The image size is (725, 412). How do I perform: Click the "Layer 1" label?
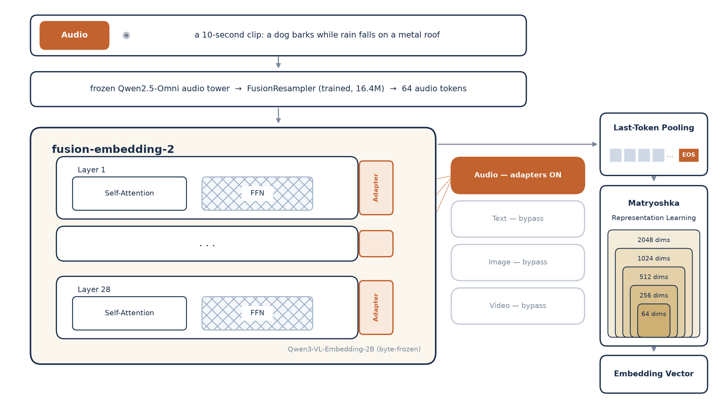[x=91, y=170]
